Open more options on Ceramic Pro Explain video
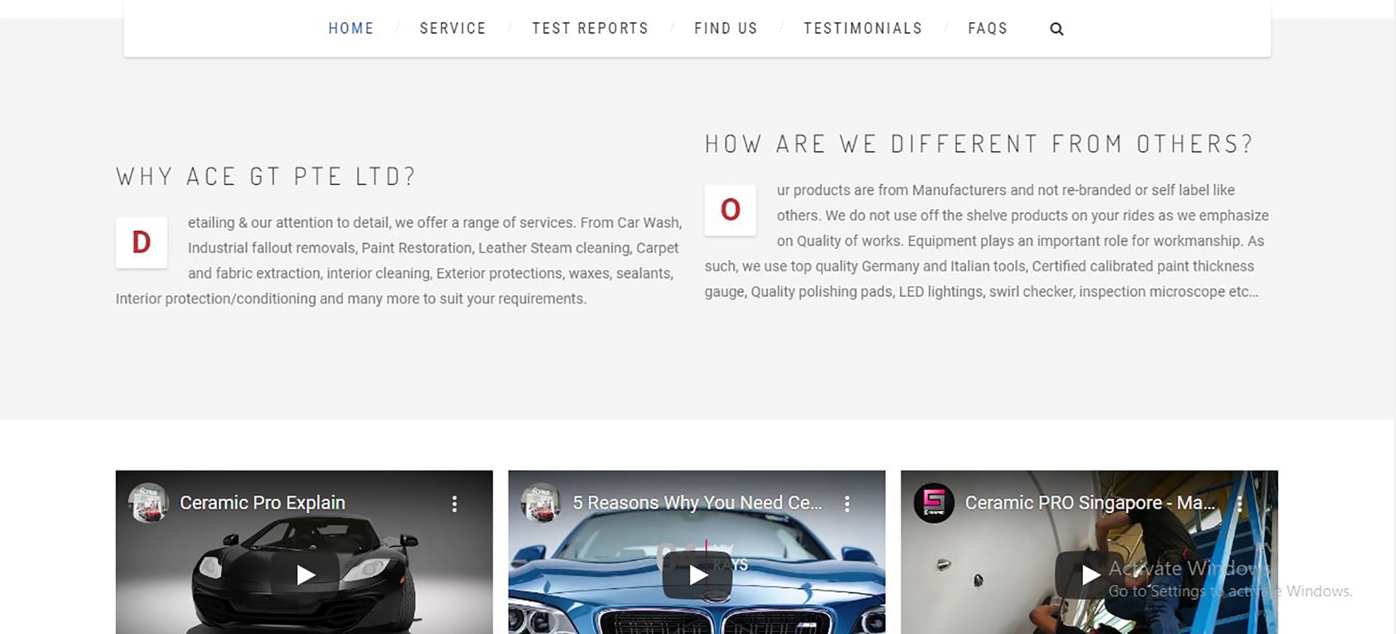The height and width of the screenshot is (634, 1396). pos(454,503)
